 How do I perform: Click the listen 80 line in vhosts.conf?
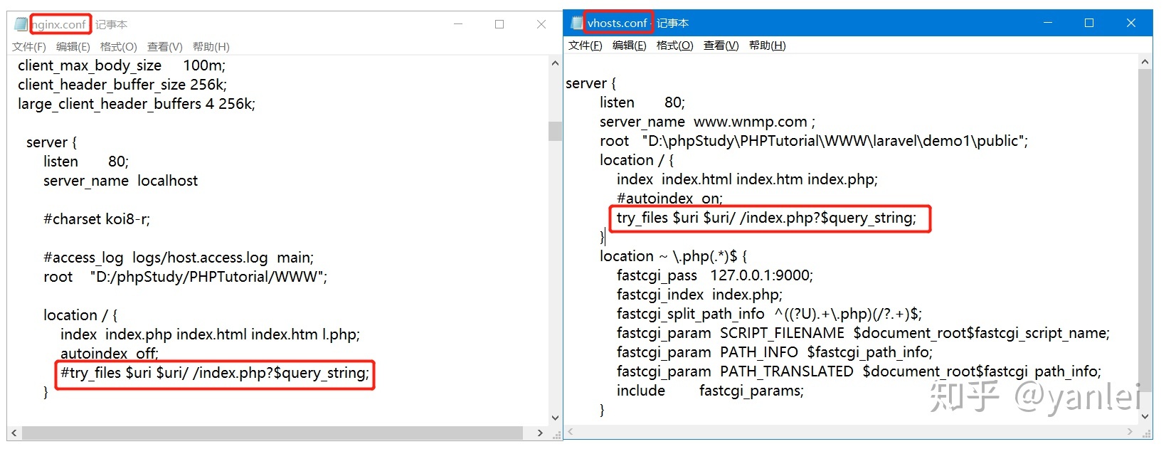pos(642,102)
